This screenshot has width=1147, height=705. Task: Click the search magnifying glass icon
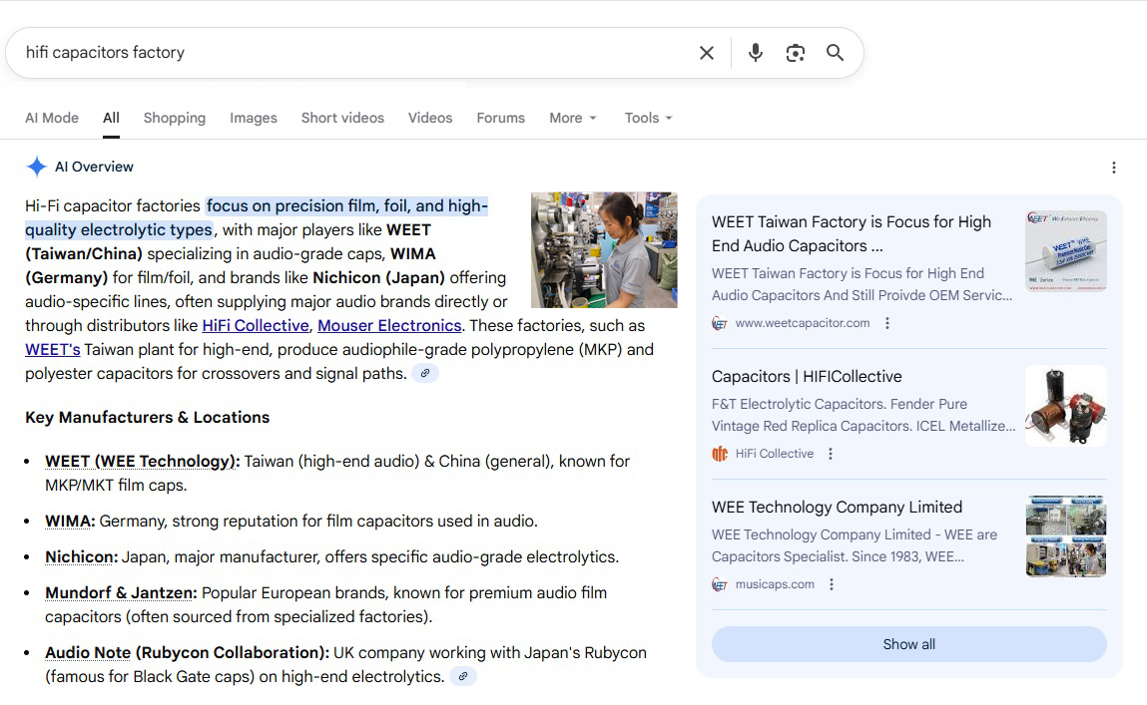click(836, 52)
